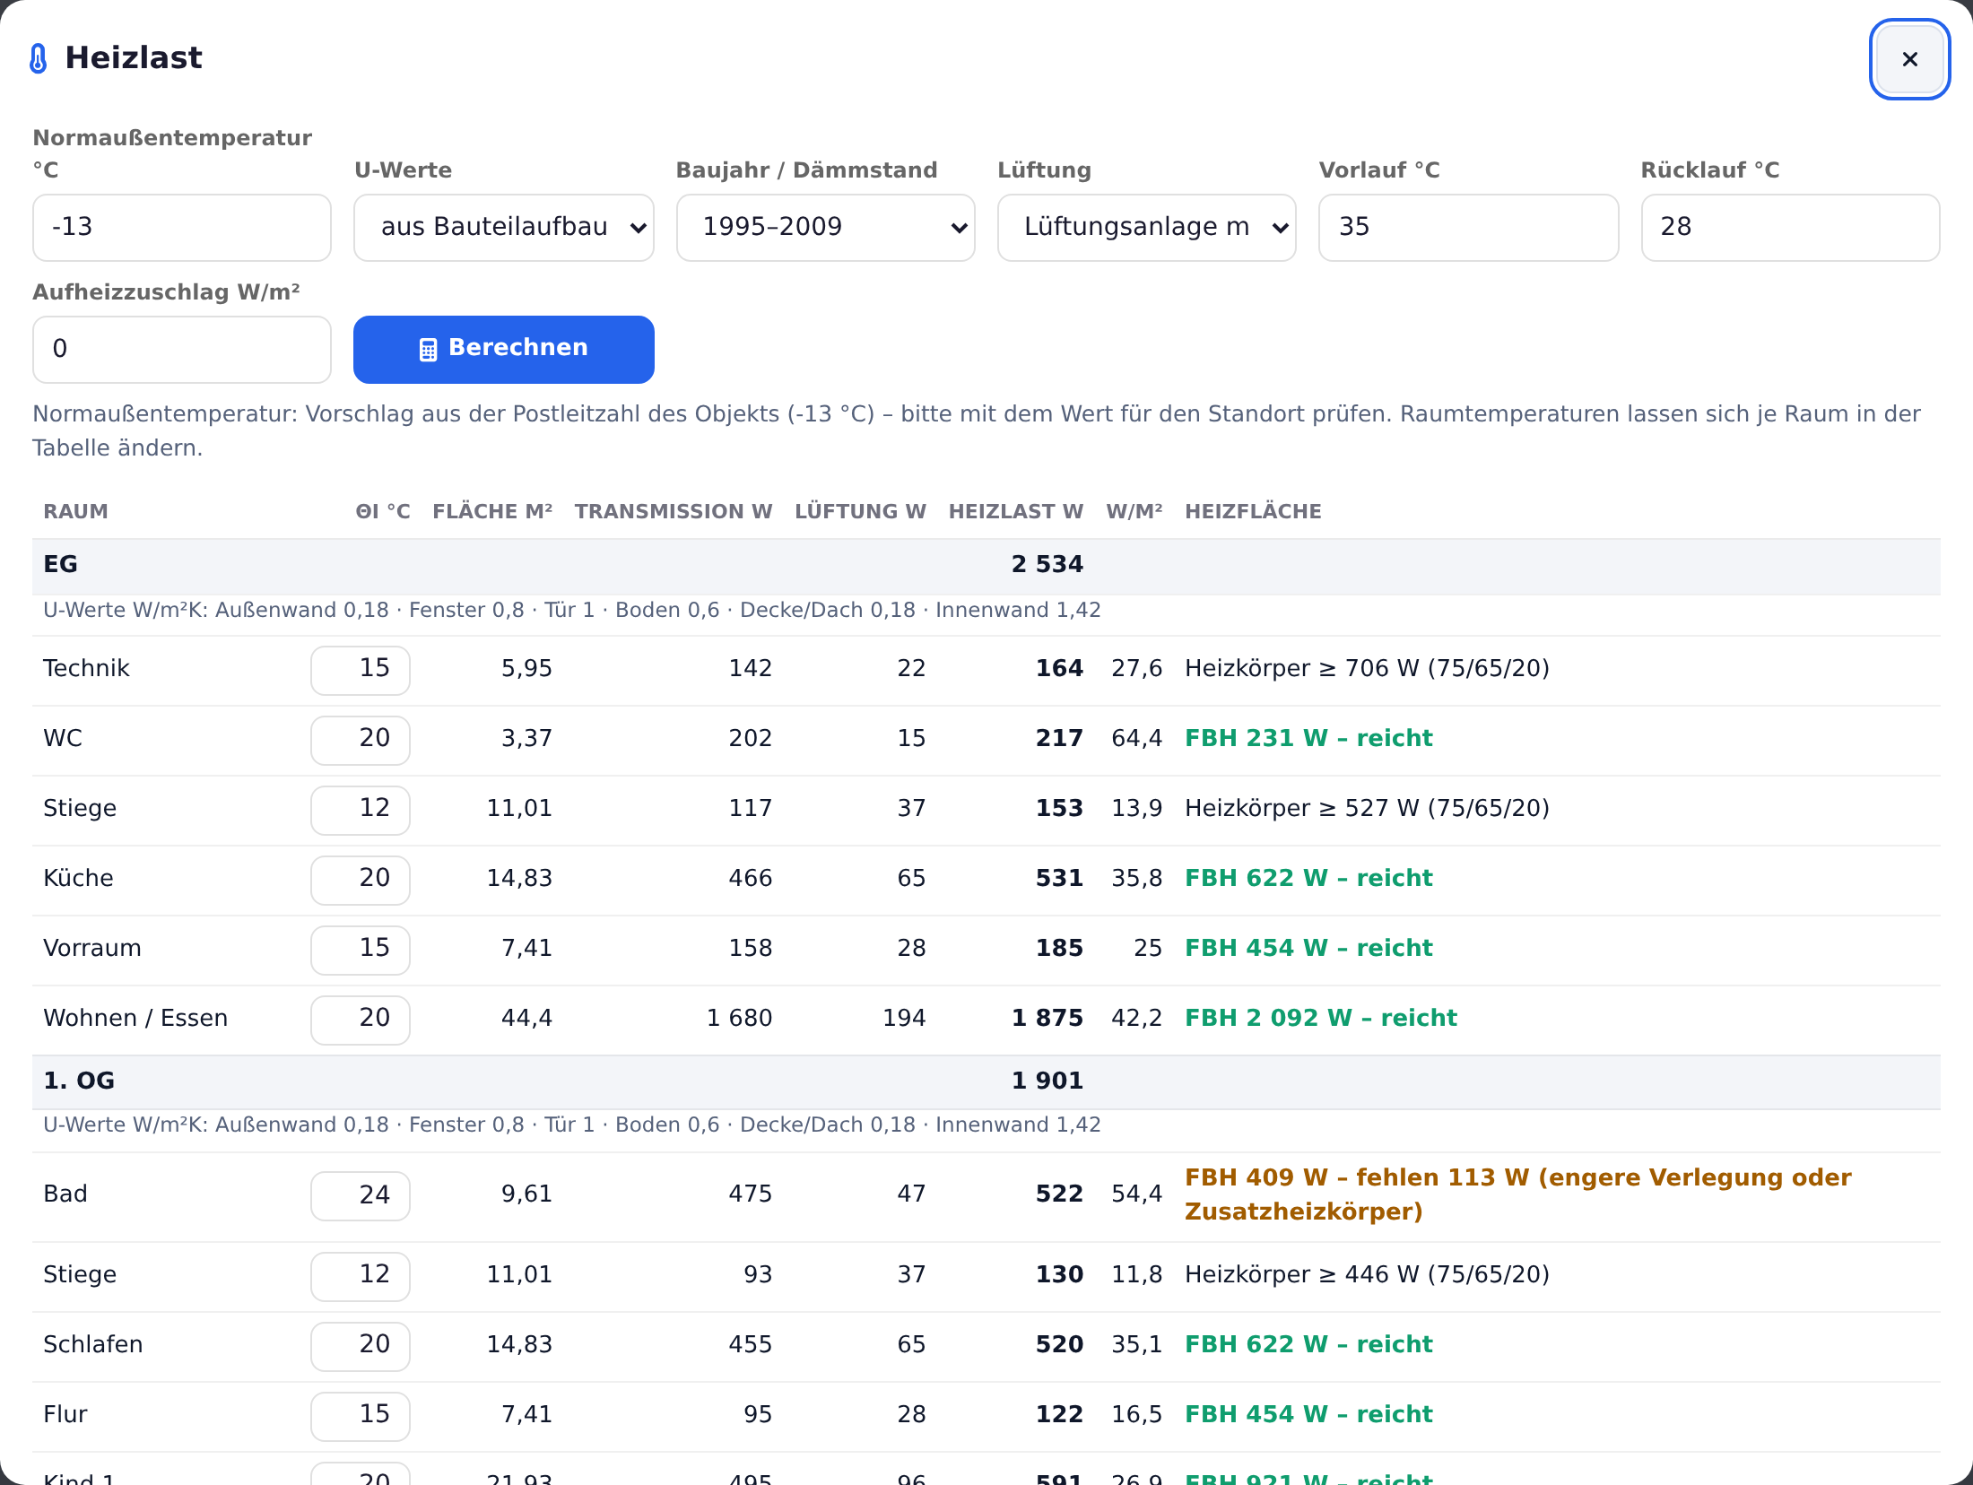
Task: Open the Baujahr / Dämmstand dropdown
Action: click(825, 228)
